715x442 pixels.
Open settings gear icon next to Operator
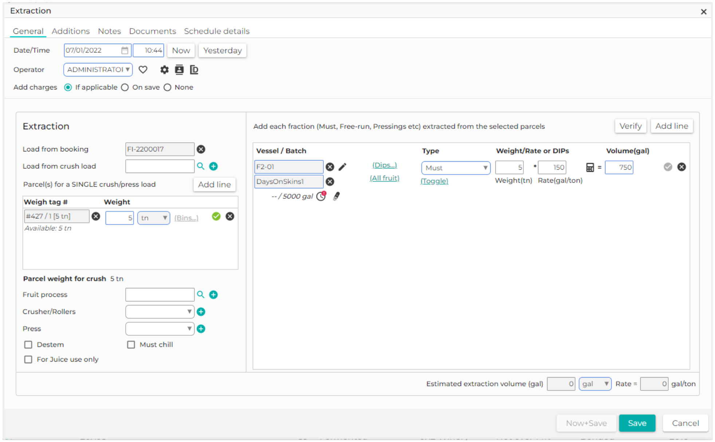pos(164,70)
